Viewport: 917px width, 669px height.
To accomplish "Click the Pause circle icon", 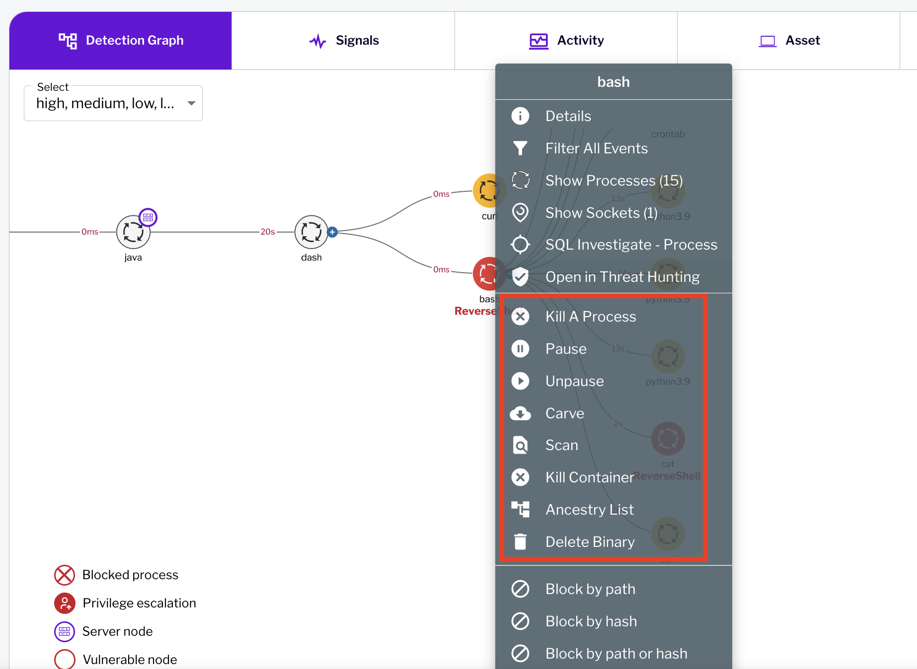I will pos(520,349).
